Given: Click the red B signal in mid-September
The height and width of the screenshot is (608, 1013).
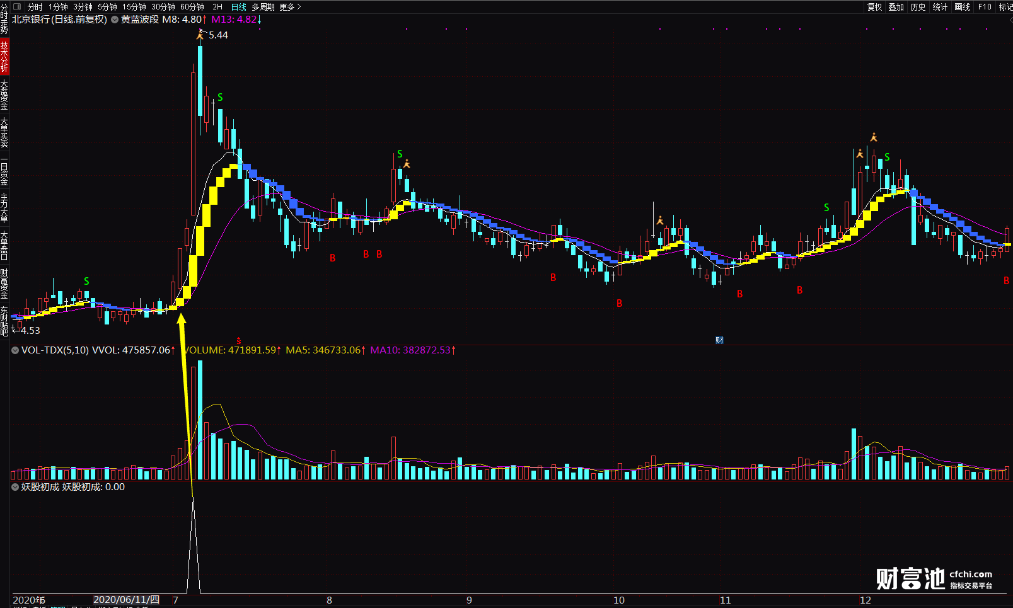Looking at the screenshot, I should pos(553,278).
